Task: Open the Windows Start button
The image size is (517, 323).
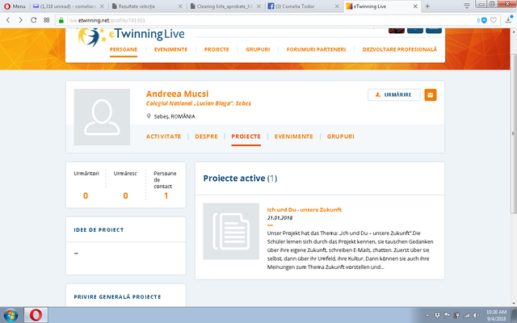Action: coord(11,315)
